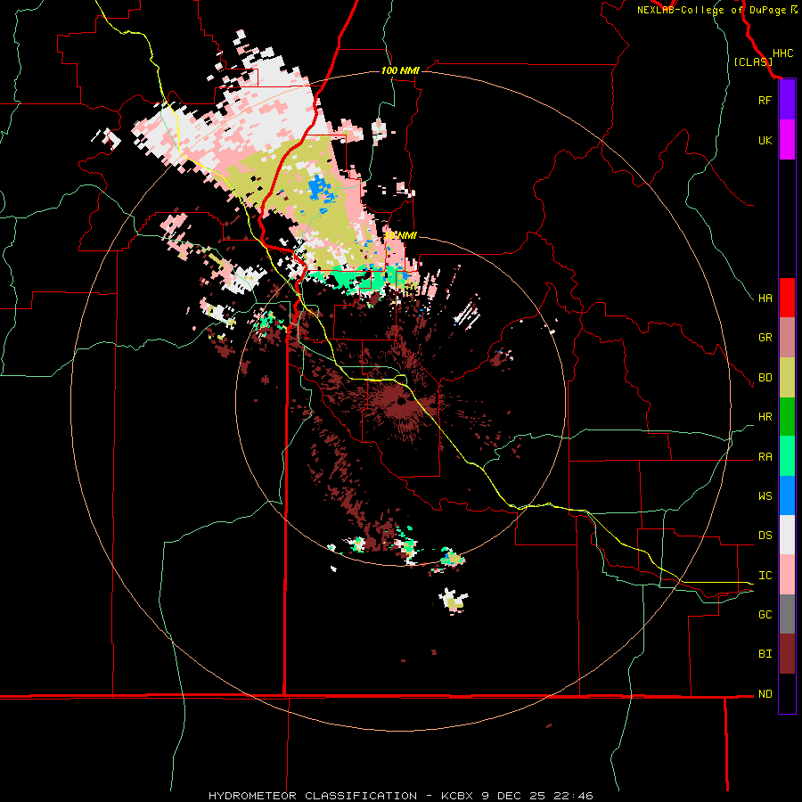The height and width of the screenshot is (802, 802).
Task: Click the "GC" legend label
Action: (765, 615)
